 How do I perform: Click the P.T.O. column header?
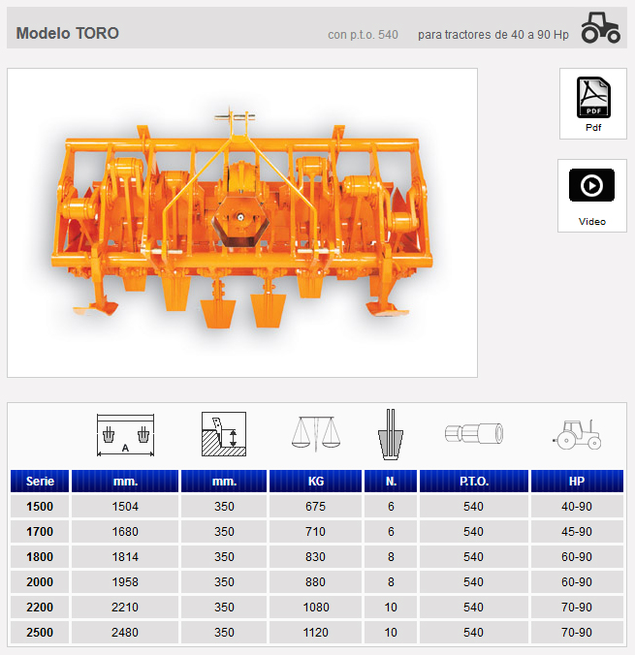[x=474, y=482]
